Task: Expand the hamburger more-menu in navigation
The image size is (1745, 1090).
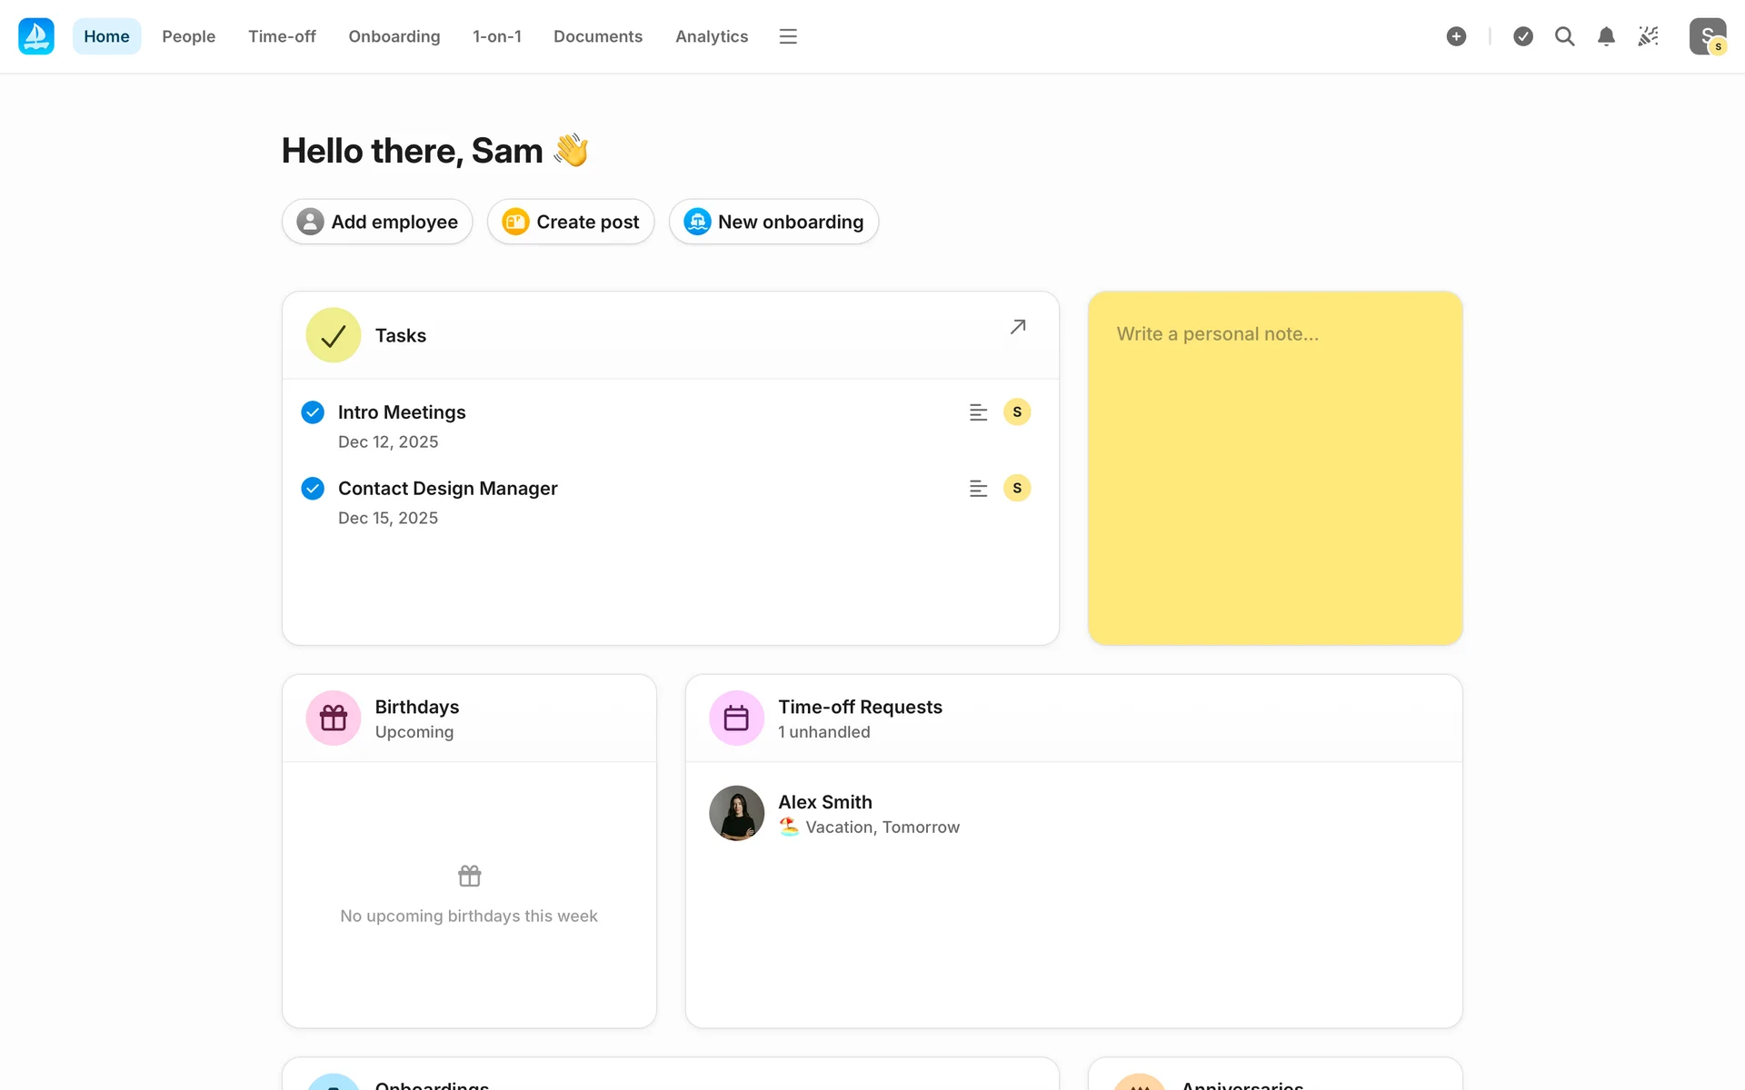Action: coord(788,36)
